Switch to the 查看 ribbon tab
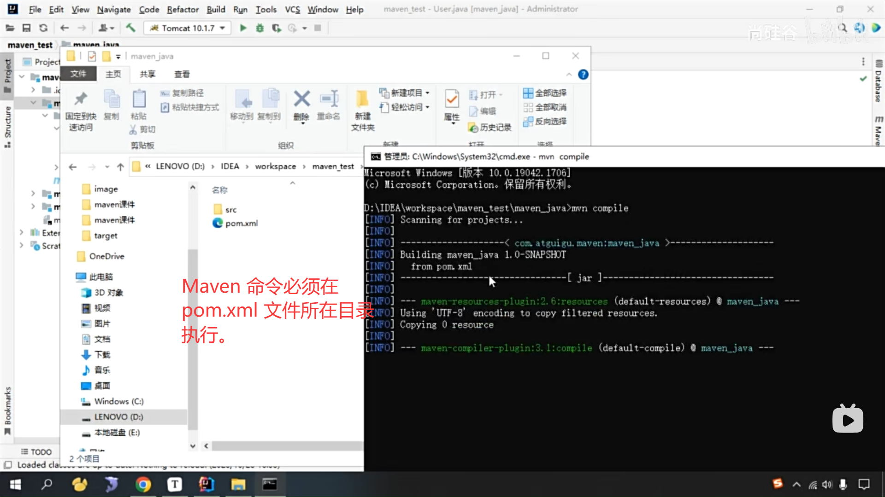 click(182, 74)
